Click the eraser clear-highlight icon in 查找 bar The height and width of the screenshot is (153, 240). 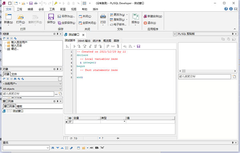click(x=71, y=148)
